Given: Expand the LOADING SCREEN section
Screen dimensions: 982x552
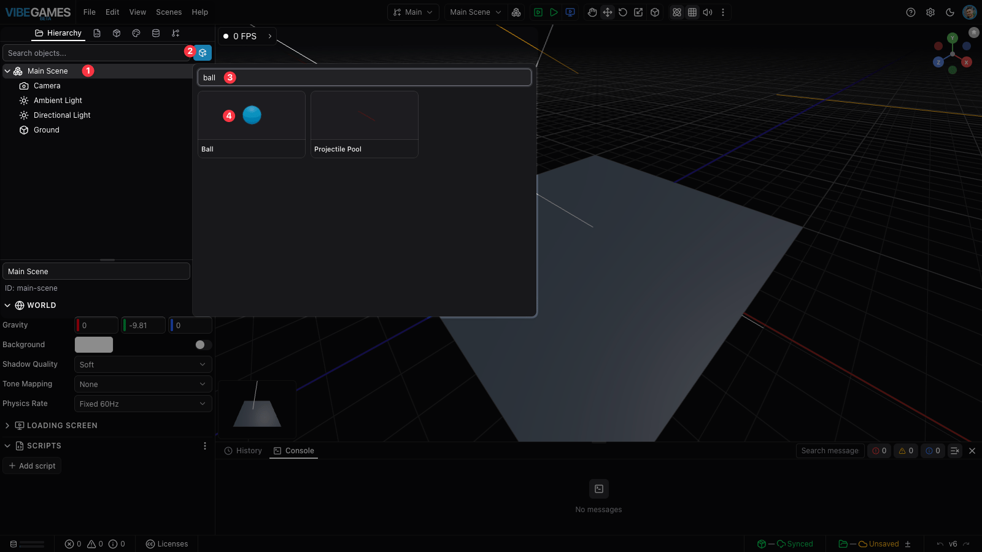Looking at the screenshot, I should coord(7,426).
